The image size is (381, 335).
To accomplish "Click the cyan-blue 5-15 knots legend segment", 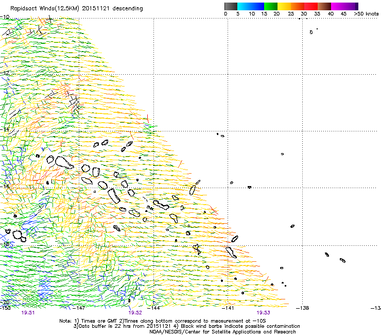I will tap(251, 6).
